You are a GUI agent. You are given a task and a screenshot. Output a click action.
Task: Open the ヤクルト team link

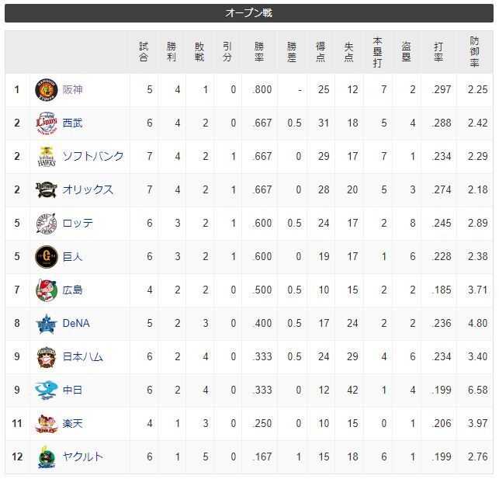coord(83,457)
